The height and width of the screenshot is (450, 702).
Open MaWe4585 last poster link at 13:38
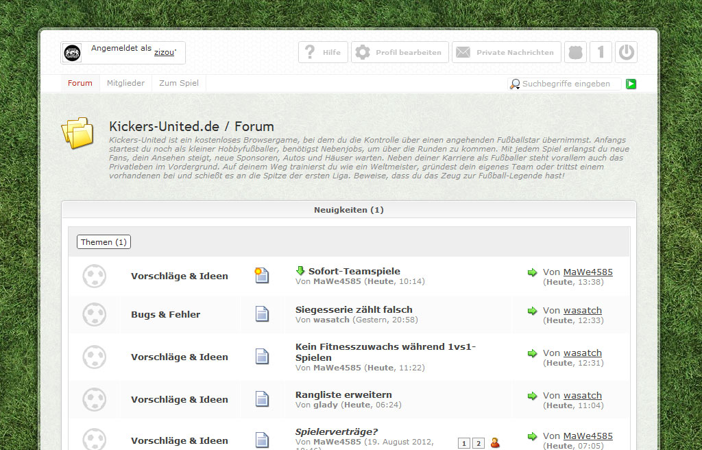[588, 272]
